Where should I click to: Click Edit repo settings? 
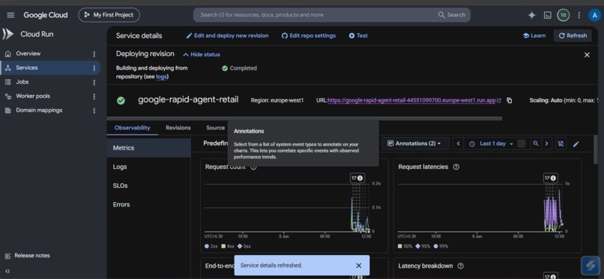[309, 36]
